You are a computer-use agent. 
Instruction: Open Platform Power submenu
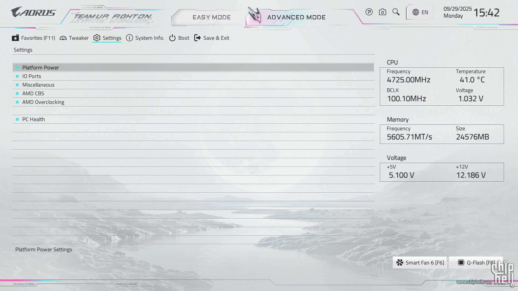coord(41,68)
